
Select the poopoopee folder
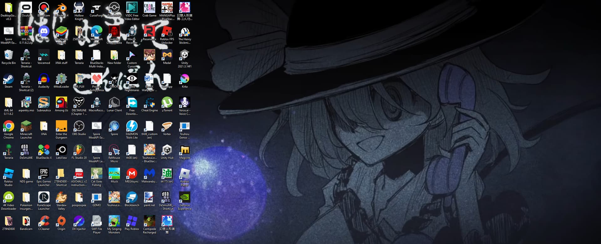tap(79, 197)
